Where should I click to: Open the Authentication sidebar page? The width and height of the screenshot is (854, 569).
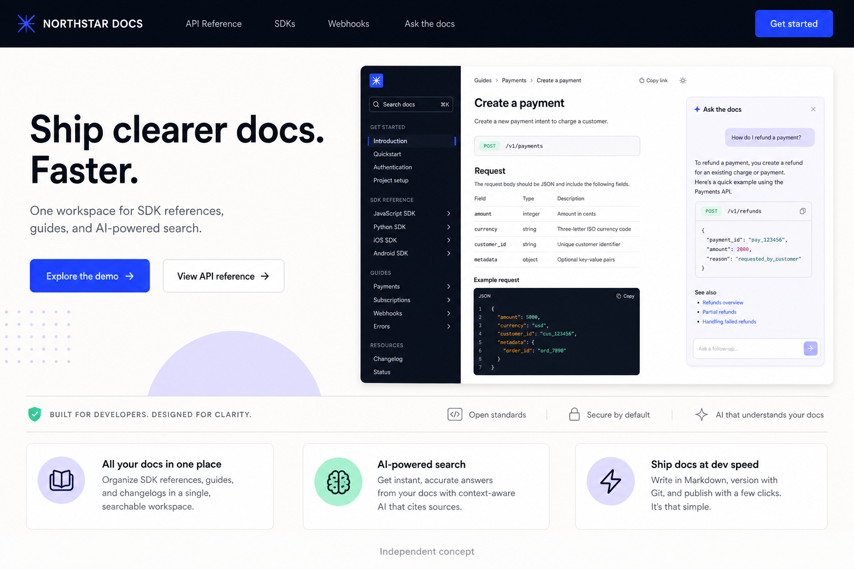point(393,167)
